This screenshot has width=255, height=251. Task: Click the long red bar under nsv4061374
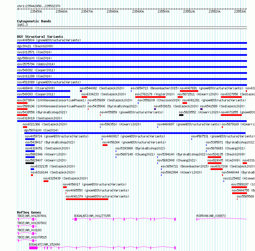pos(87,199)
